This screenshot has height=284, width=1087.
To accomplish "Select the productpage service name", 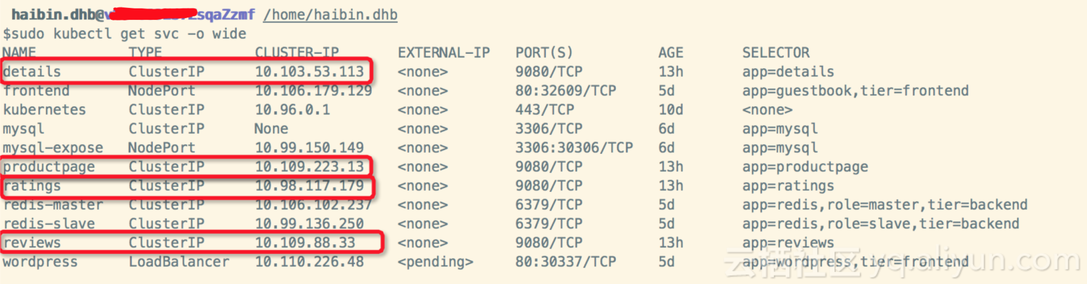I will coord(49,167).
